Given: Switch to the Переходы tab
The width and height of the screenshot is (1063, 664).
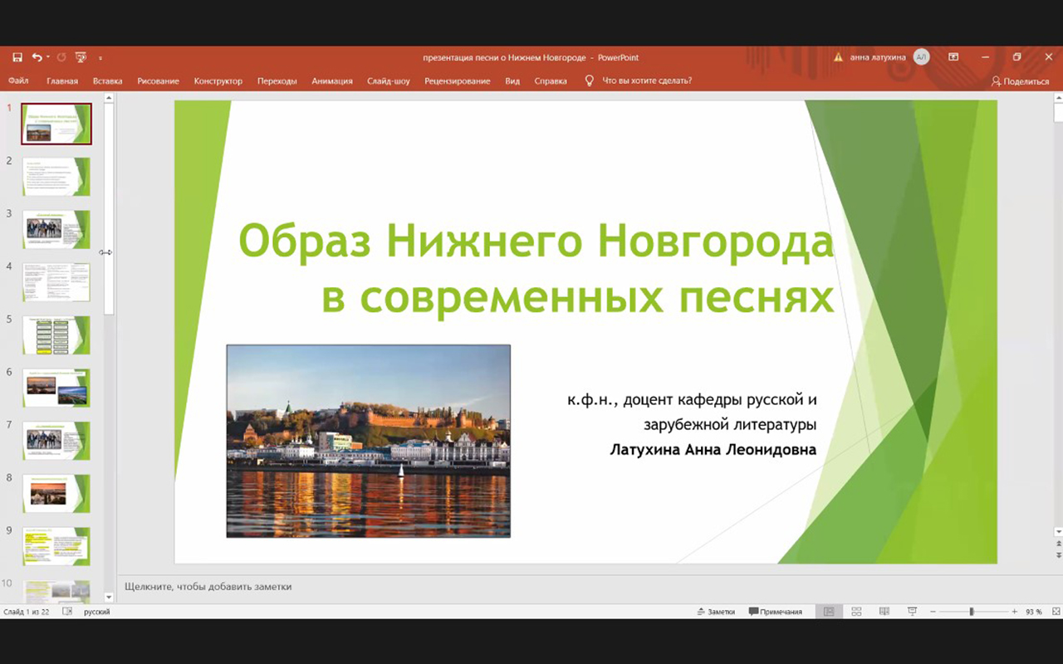Looking at the screenshot, I should coord(277,81).
